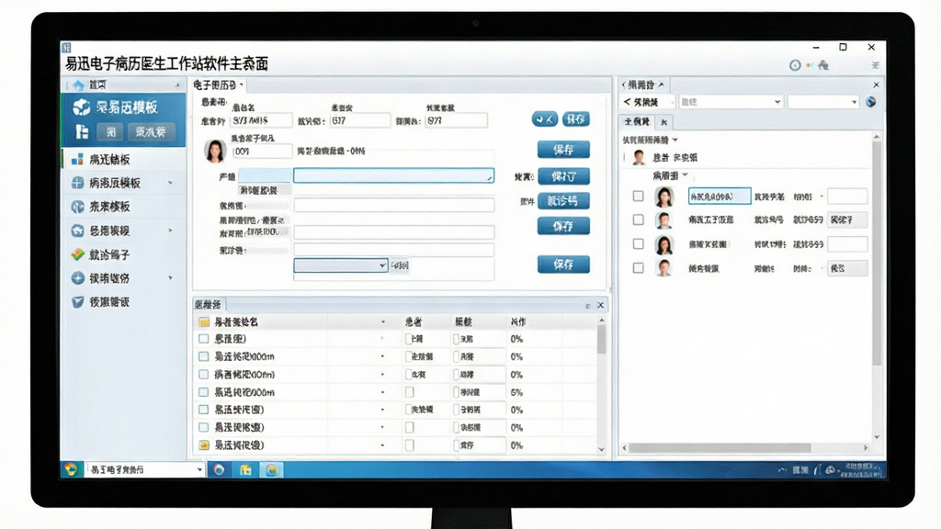This screenshot has height=529, width=941.
Task: Open the file explorer folder icon on the taskbar
Action: tap(245, 469)
